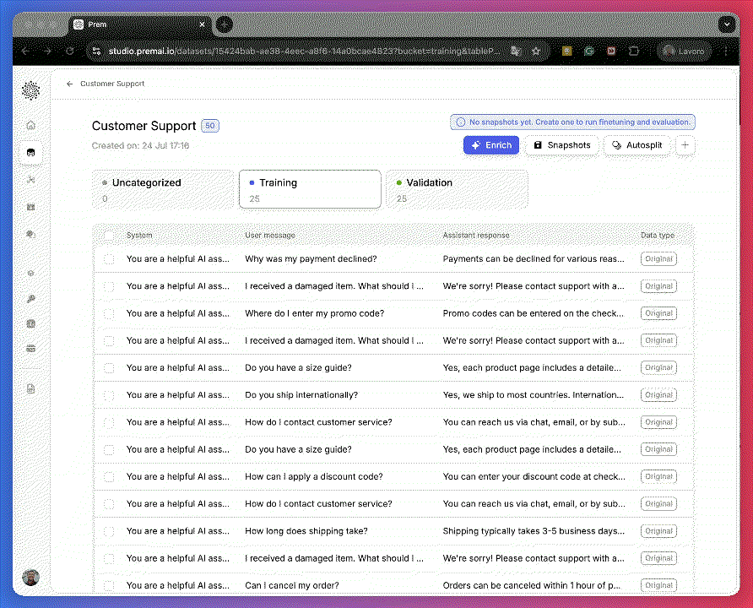
Task: Click 'Yes, we ship to most countries' cell
Action: click(533, 395)
